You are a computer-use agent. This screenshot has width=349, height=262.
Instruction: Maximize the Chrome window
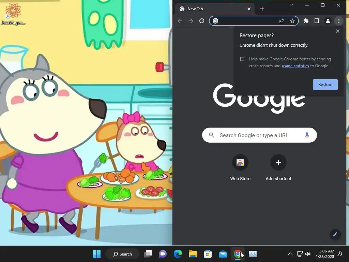pyautogui.click(x=323, y=5)
